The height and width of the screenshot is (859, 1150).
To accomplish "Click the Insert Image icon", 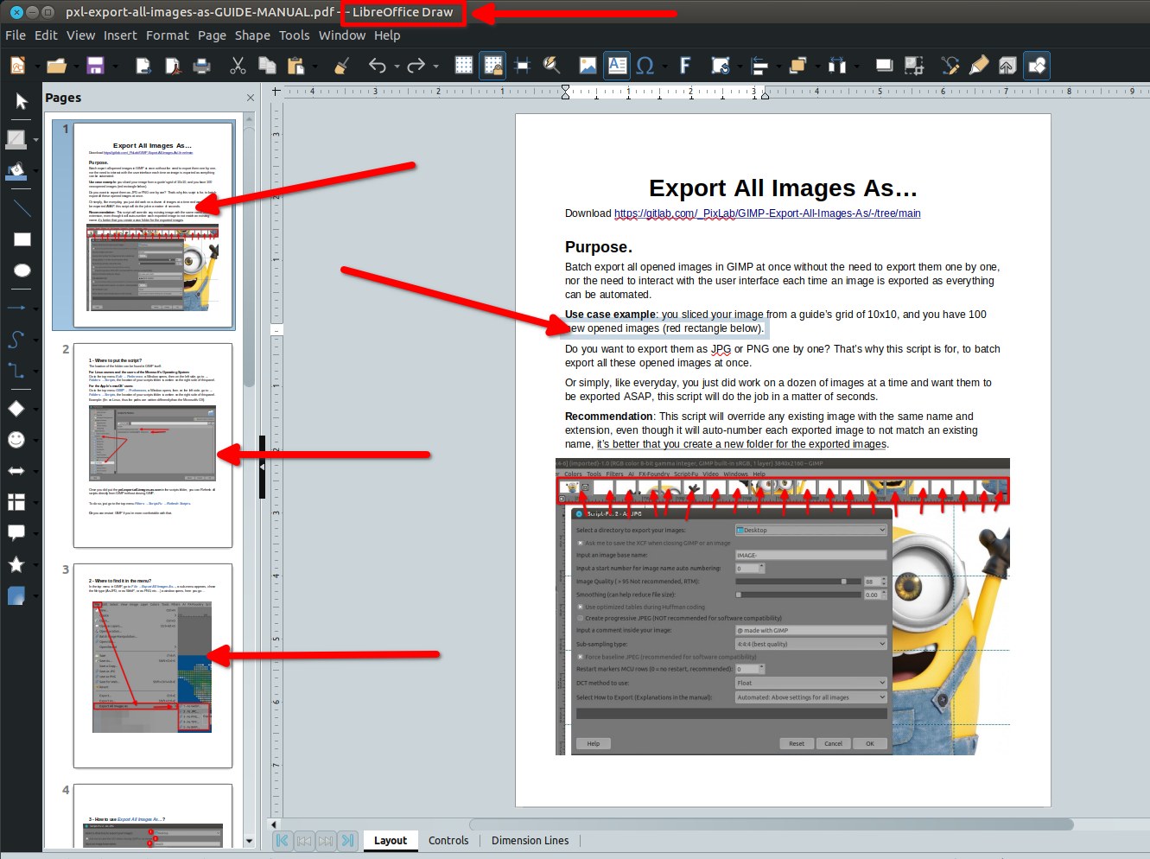I will point(588,66).
